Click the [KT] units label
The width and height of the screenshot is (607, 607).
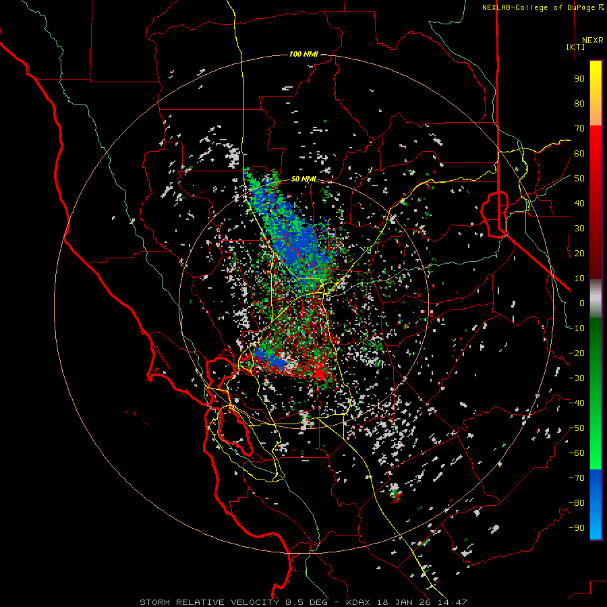click(x=576, y=47)
